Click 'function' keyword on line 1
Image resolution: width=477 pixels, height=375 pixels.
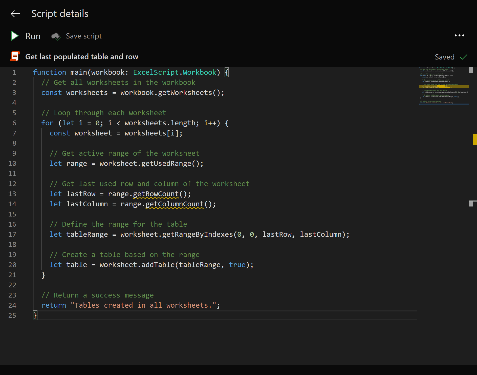(50, 72)
